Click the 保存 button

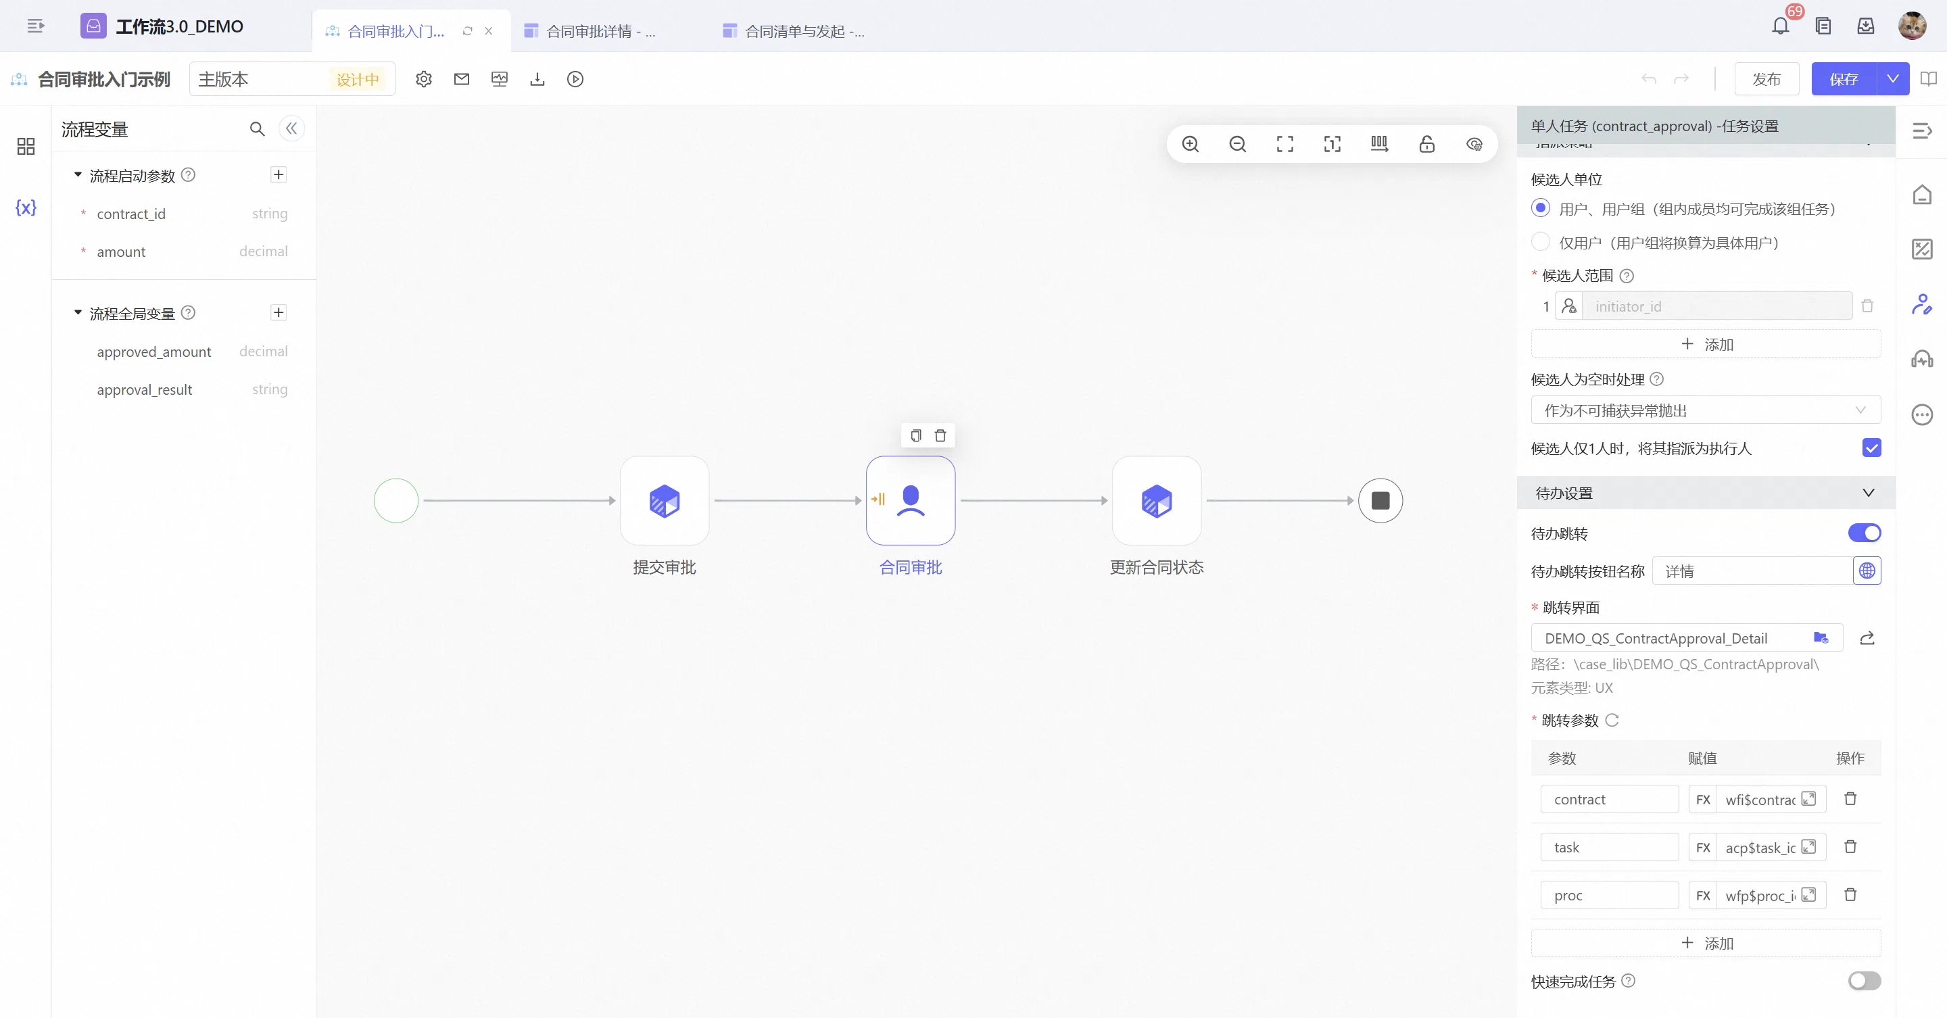[1844, 79]
